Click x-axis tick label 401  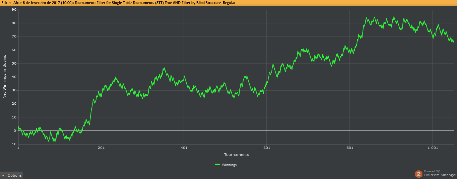tap(184, 148)
